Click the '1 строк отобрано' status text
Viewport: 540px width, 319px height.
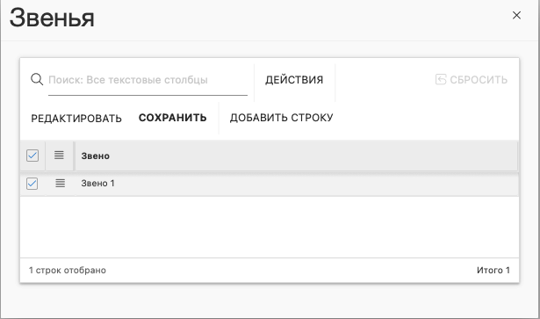tap(68, 270)
